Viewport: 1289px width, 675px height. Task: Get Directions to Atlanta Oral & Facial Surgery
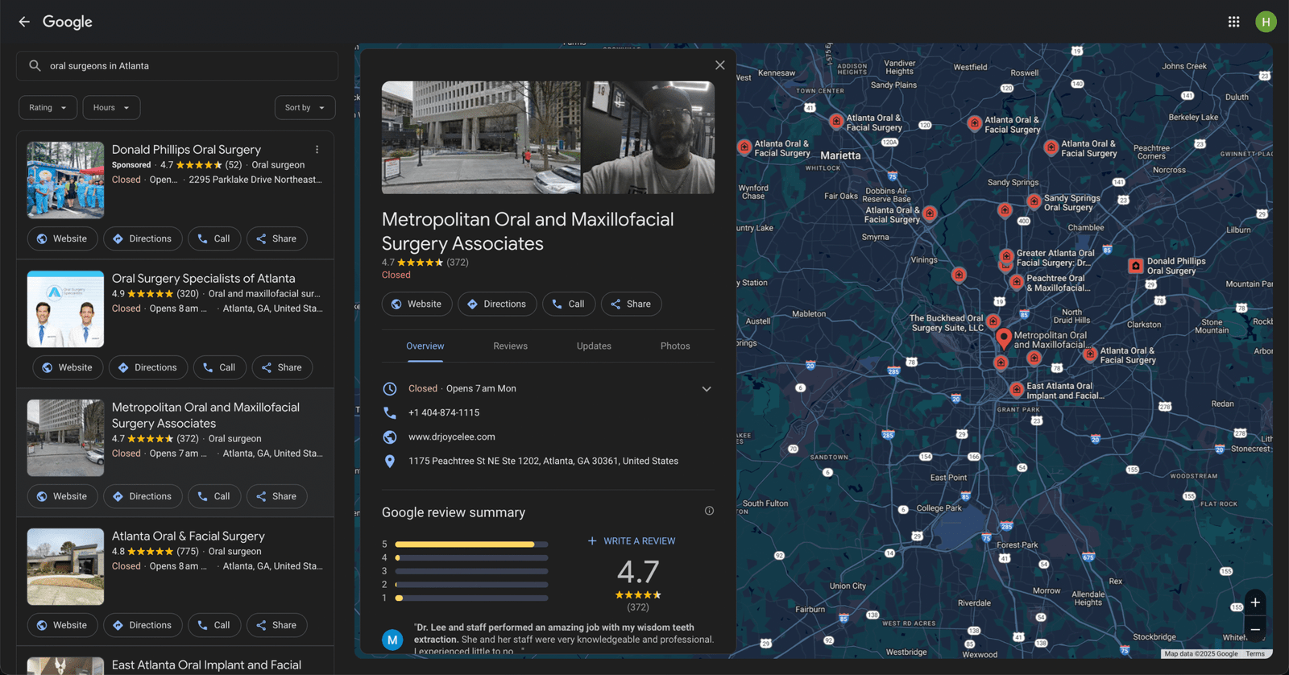(x=143, y=625)
